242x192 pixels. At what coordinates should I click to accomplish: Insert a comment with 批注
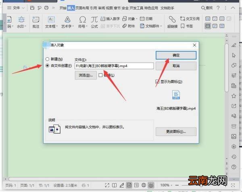(36, 22)
